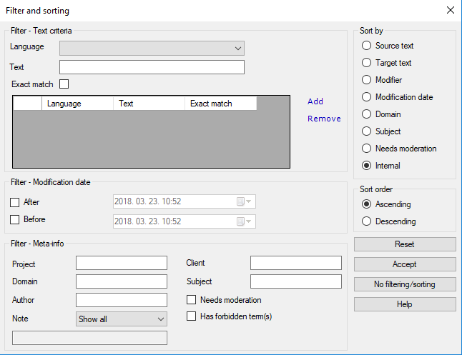The height and width of the screenshot is (355, 462).
Task: Click the Remove link
Action: click(x=324, y=119)
